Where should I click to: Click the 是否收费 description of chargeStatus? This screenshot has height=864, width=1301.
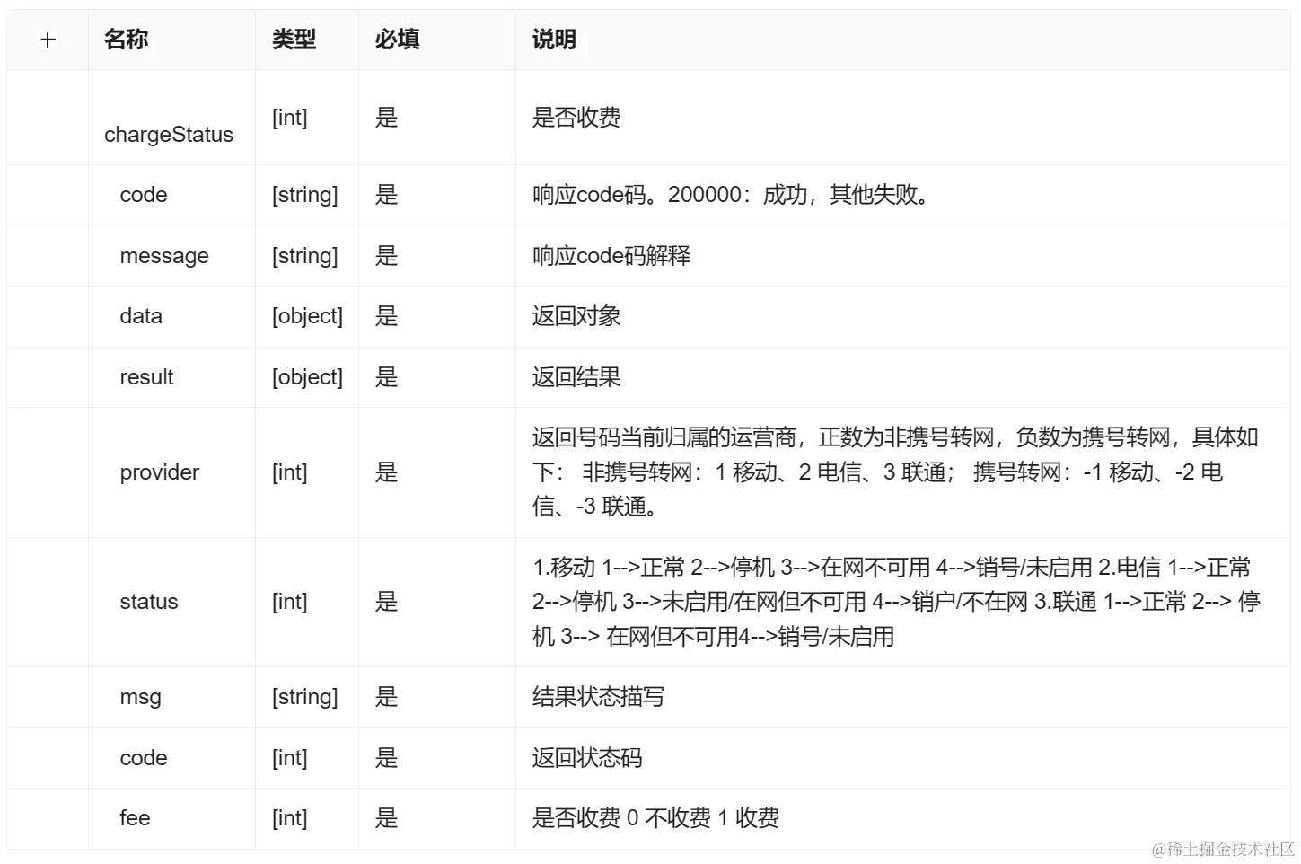[576, 118]
